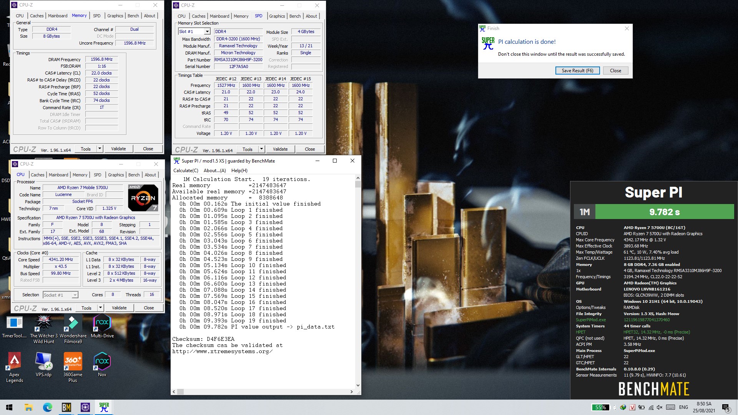Open Caches tab in bottom CPU-Z window
This screenshot has width=738, height=415.
tap(38, 175)
